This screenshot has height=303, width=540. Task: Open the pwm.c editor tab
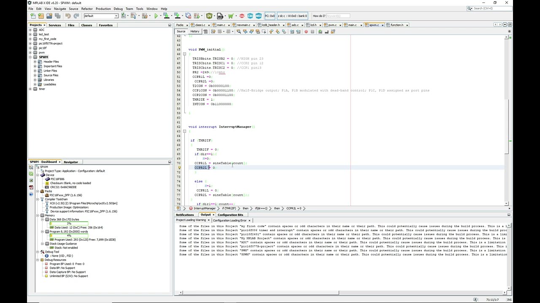(x=332, y=25)
